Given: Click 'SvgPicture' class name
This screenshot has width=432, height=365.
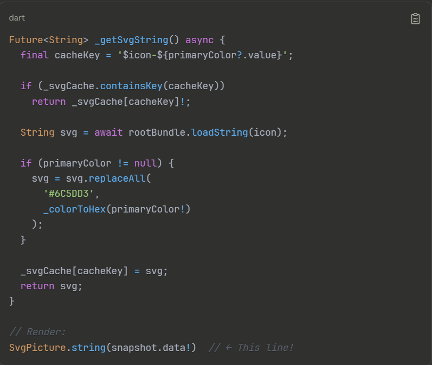Looking at the screenshot, I should point(37,348).
